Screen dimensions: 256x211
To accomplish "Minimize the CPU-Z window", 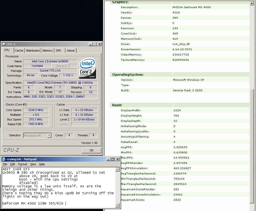I will tap(90, 44).
